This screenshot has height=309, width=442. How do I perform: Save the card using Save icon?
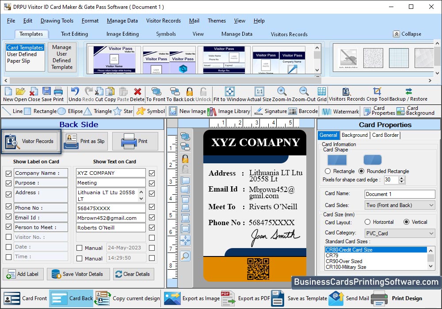coord(46,94)
